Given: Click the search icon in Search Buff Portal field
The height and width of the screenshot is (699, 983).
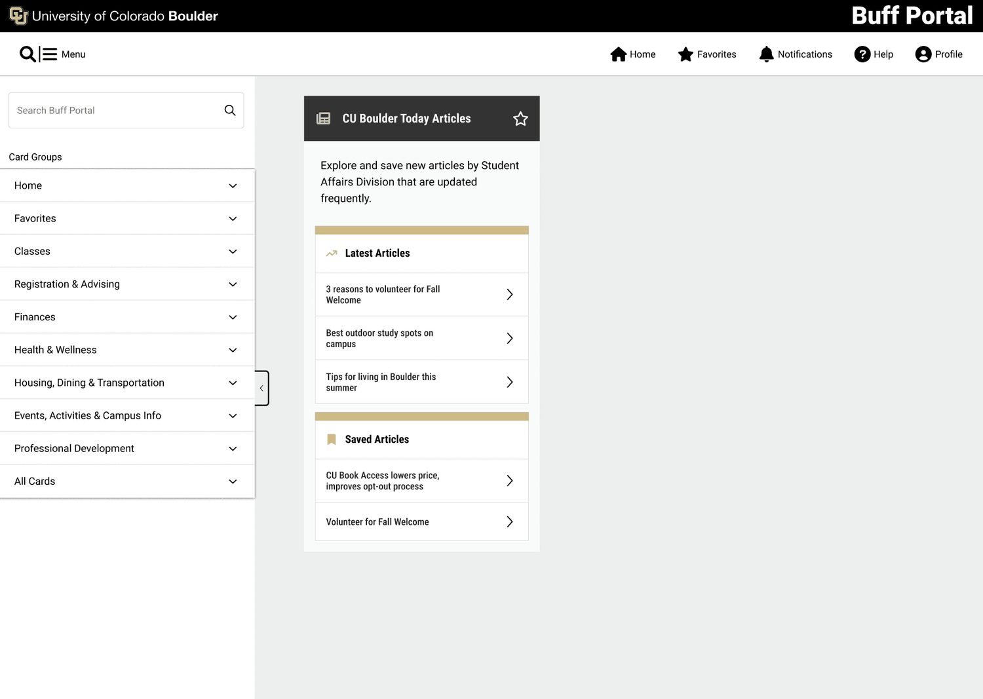Looking at the screenshot, I should tap(230, 110).
